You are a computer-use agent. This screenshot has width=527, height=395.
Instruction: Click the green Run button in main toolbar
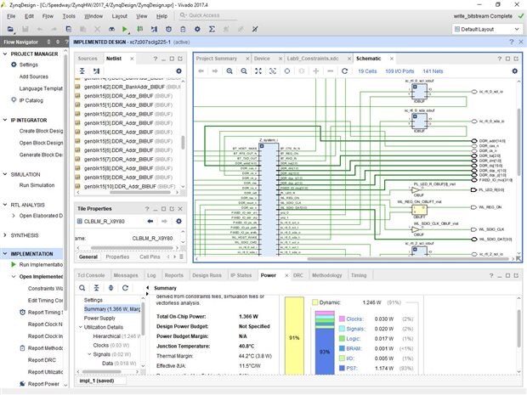coord(126,30)
